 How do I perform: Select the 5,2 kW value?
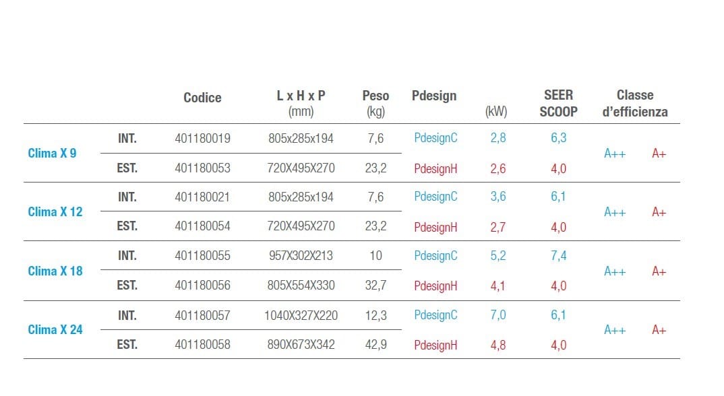(x=497, y=256)
